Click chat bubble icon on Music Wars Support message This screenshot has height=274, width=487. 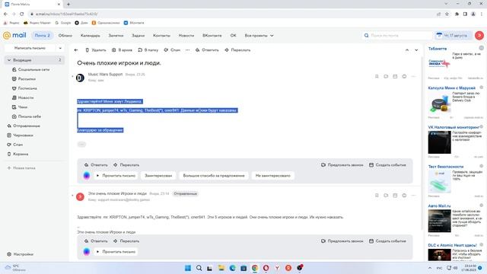coord(404,76)
